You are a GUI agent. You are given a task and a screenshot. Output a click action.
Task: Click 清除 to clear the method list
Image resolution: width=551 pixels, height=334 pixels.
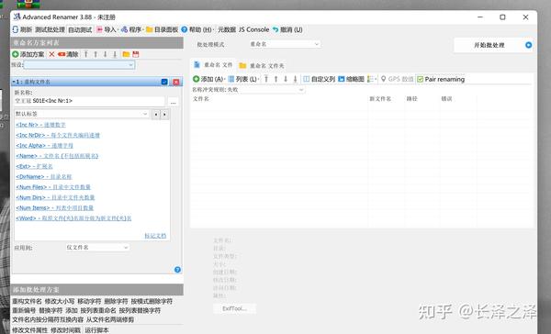point(68,54)
